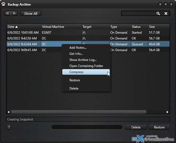The width and height of the screenshot is (176, 143).
Task: Click the 56.4 GB size cell
Action: (x=159, y=50)
